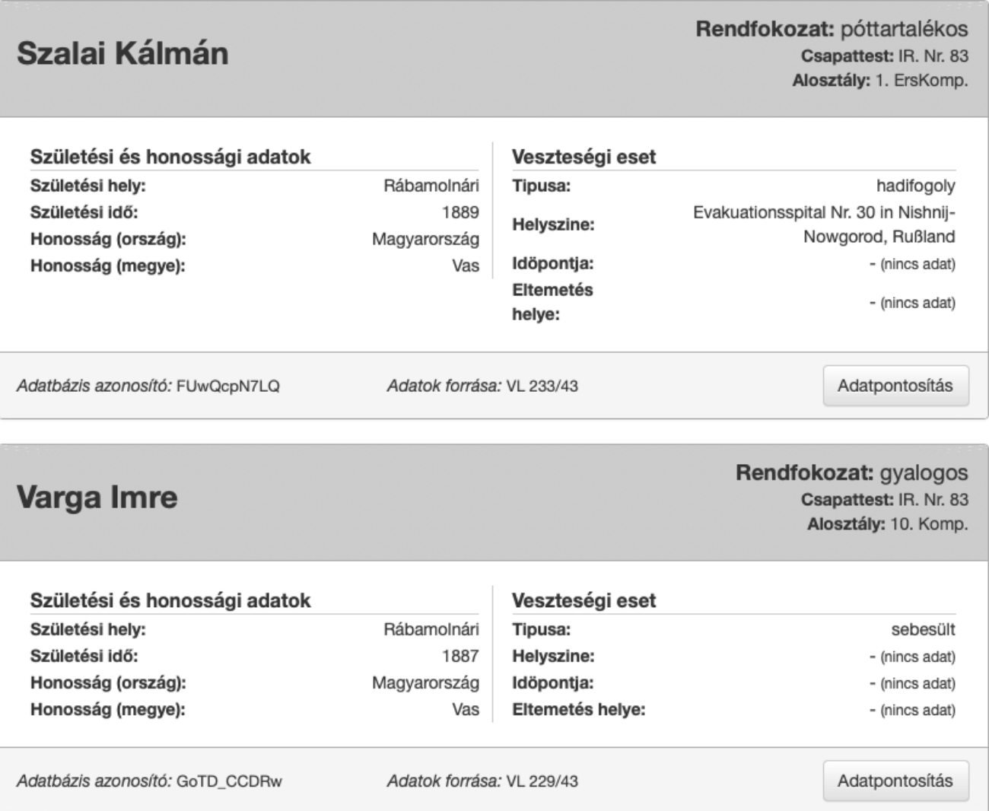Click Adatpontosítás button for Szalai Kálmán
The image size is (989, 811).
pyautogui.click(x=895, y=386)
